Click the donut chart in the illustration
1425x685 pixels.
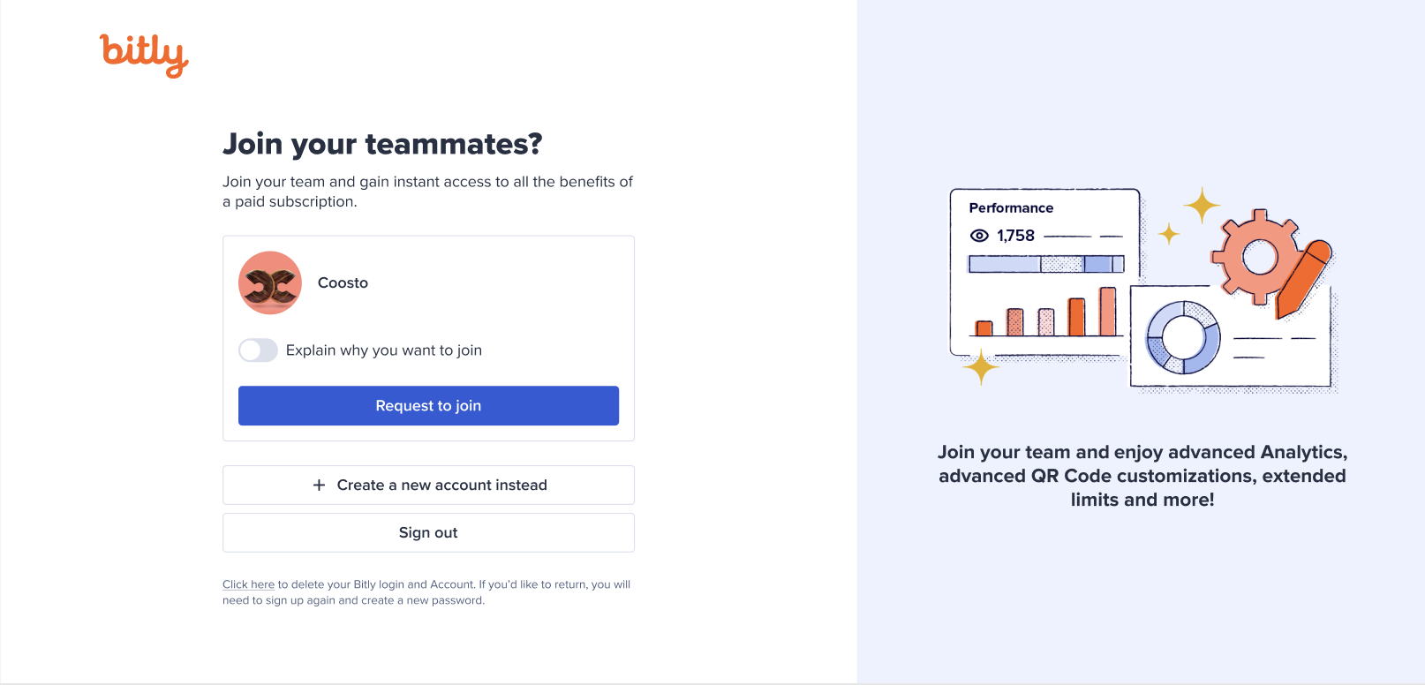(1183, 337)
